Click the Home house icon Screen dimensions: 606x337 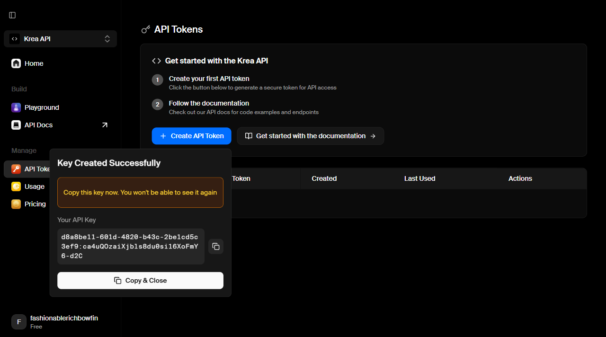point(16,63)
